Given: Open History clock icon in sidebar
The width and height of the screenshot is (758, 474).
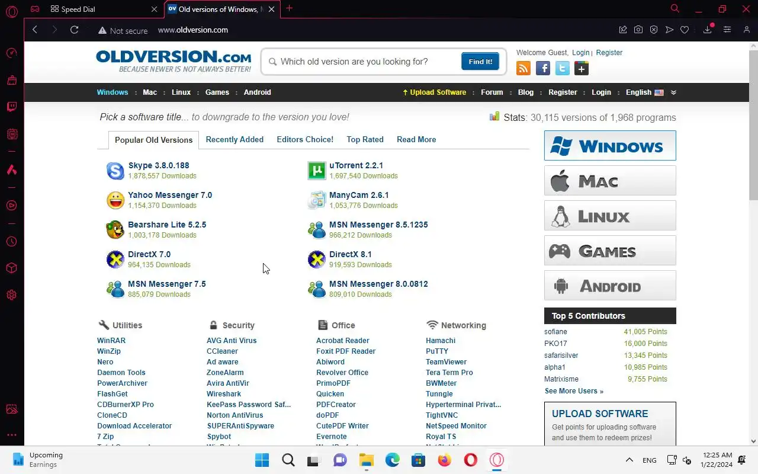Looking at the screenshot, I should point(12,242).
